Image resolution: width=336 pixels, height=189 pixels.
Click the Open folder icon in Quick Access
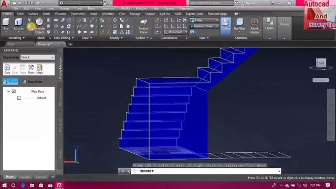pyautogui.click(x=20, y=3)
